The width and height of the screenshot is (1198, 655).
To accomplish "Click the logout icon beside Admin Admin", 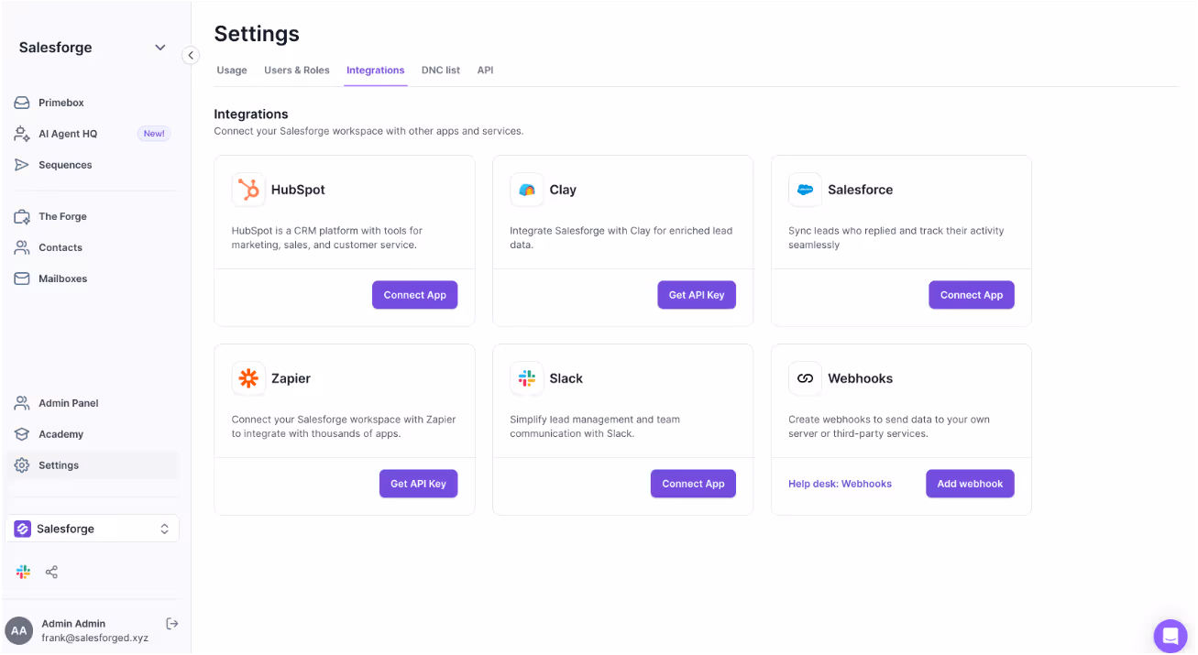I will click(x=171, y=623).
